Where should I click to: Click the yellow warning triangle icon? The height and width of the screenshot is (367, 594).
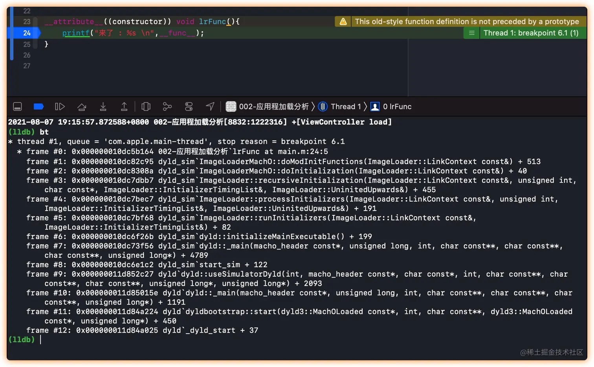[x=343, y=22]
